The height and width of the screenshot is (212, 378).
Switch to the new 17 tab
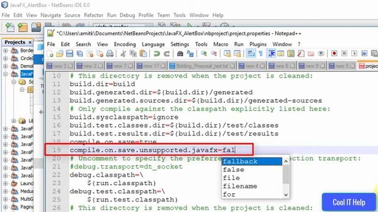(151, 65)
